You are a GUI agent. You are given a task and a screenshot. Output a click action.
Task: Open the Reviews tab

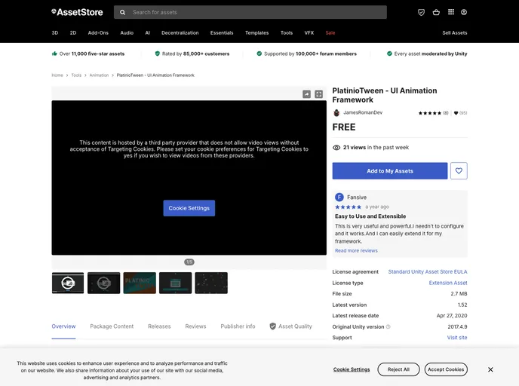coord(195,326)
